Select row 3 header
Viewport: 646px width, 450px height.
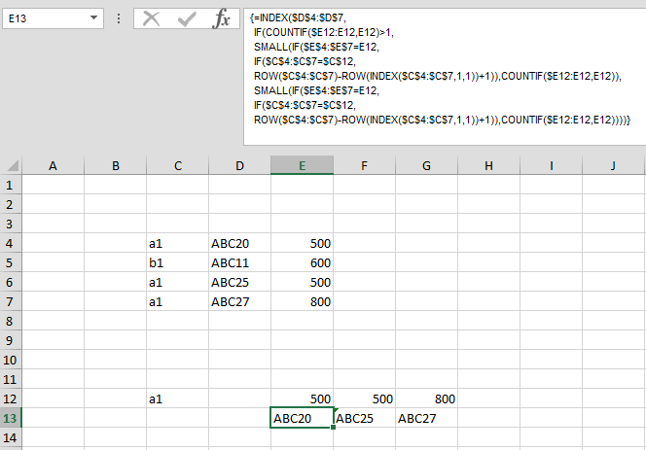click(10, 224)
